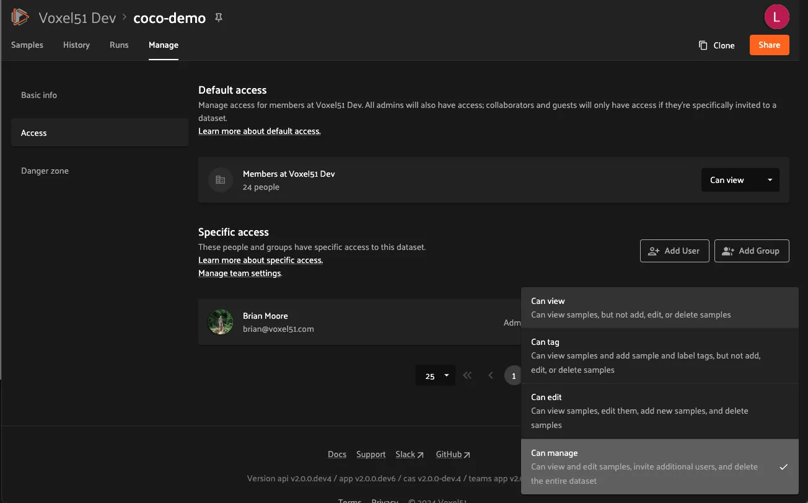Click the 24 people label

pyautogui.click(x=261, y=187)
